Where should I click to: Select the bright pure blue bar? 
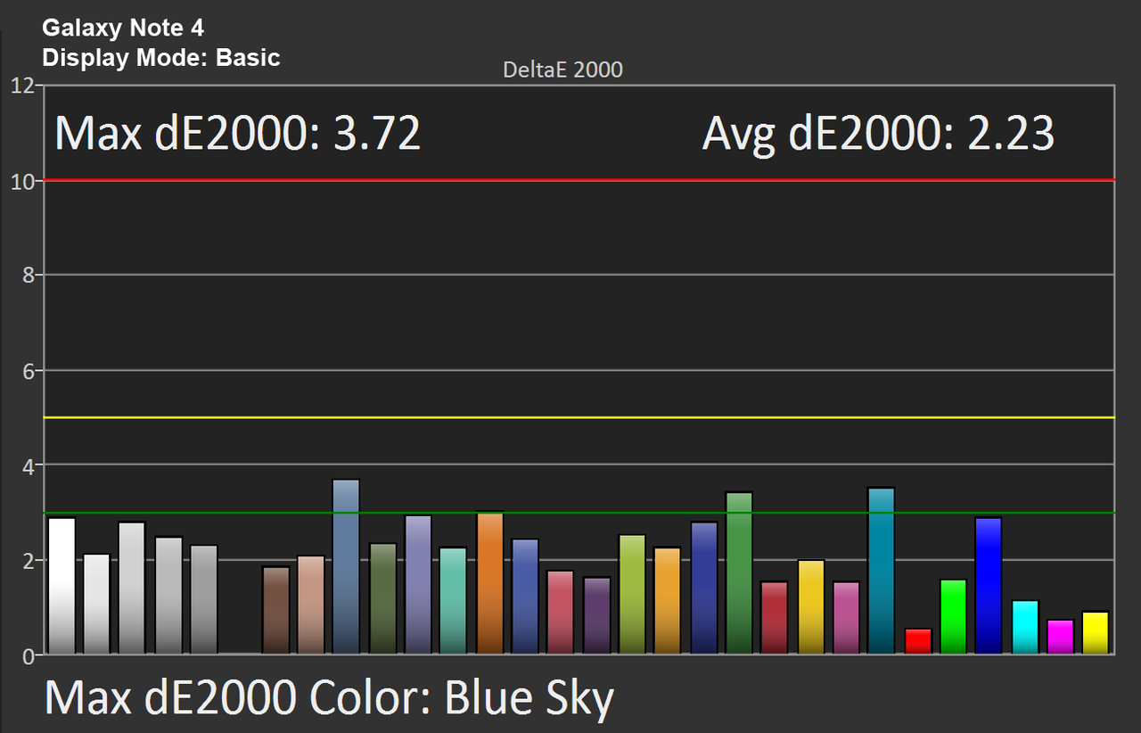989,586
